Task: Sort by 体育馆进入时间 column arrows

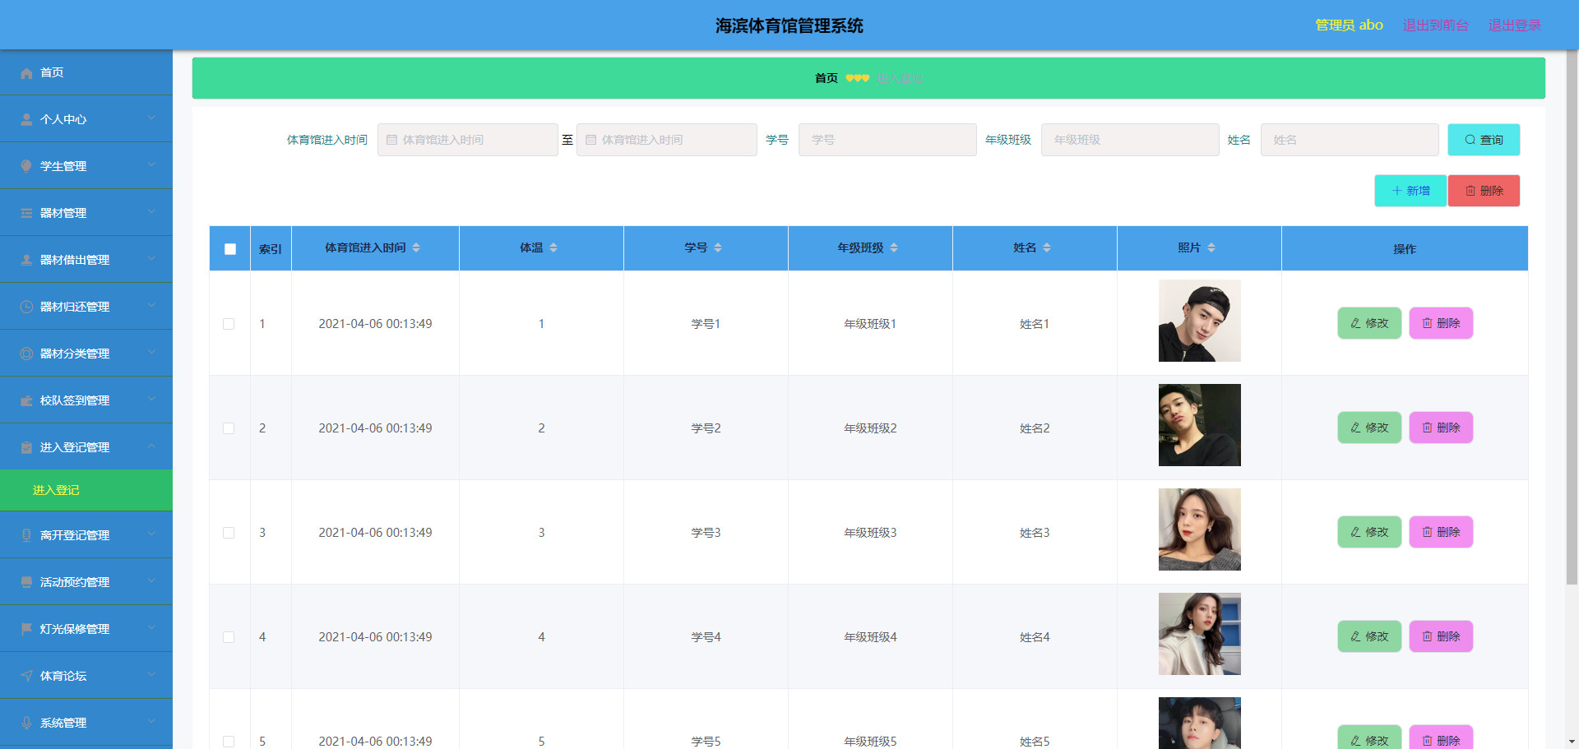Action: click(416, 248)
